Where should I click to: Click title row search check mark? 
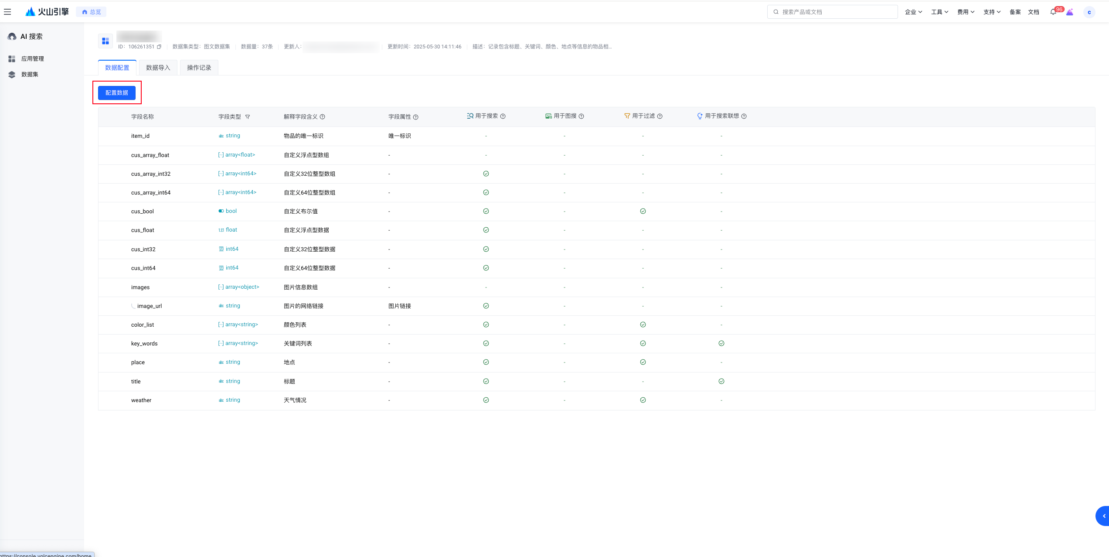[x=486, y=381]
